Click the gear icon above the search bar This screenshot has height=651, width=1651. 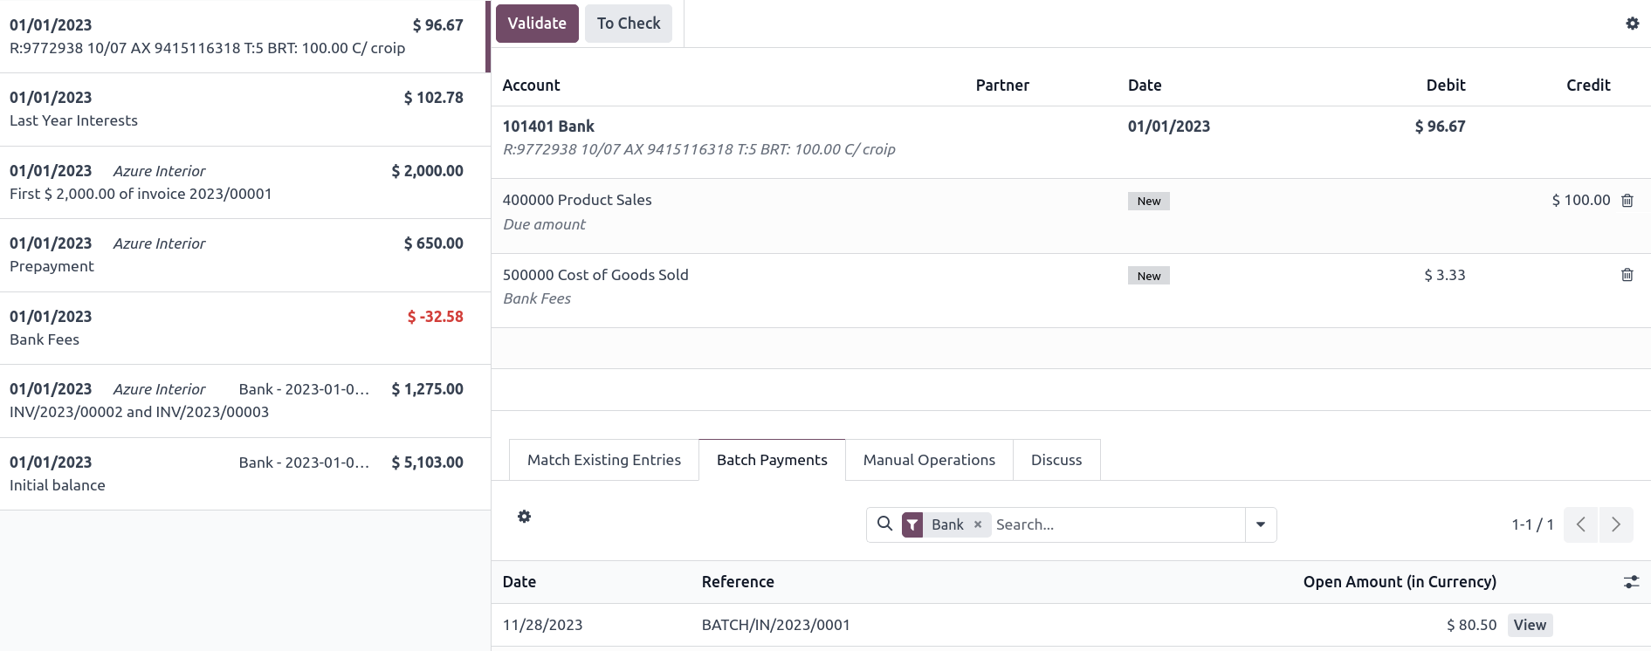524,517
